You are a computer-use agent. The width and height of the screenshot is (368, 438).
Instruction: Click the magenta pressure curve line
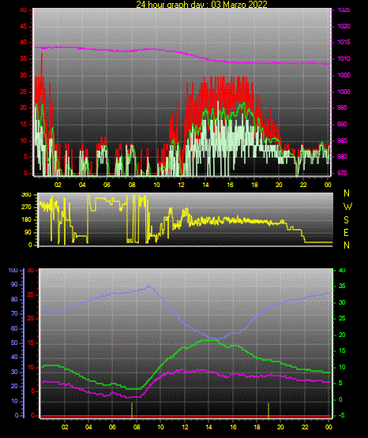182,52
